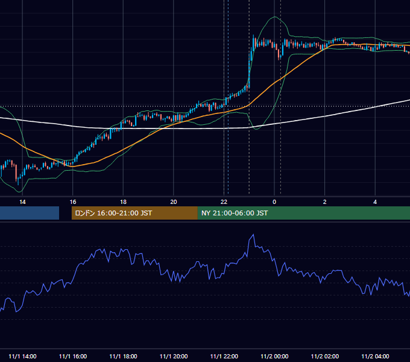Click the NY session bar 'NY 21:00-06:00 JST'
Viewport: 410px width, 362px height.
tap(303, 213)
